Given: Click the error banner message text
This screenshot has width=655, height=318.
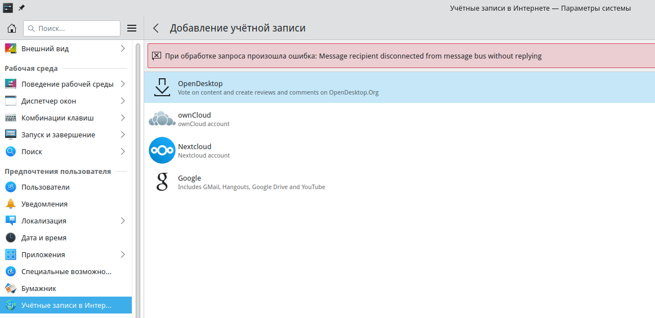Looking at the screenshot, I should pos(353,56).
